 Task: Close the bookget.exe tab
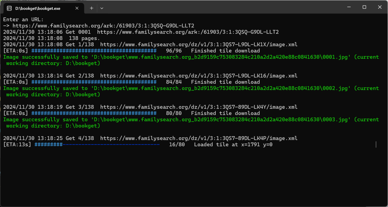point(77,8)
